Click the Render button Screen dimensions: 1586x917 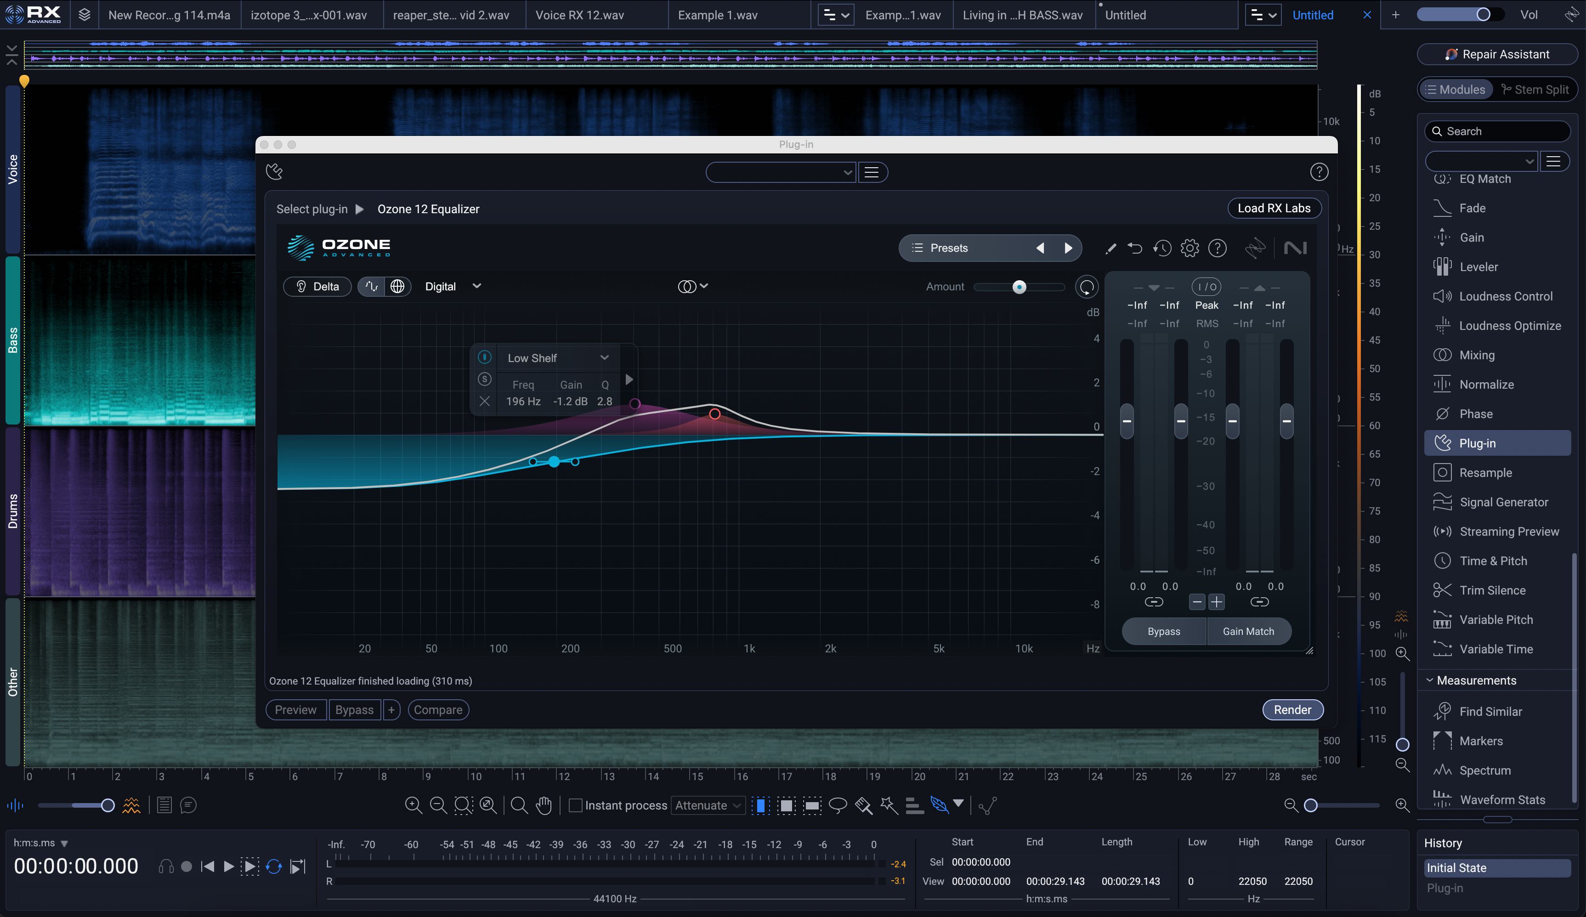click(x=1292, y=710)
